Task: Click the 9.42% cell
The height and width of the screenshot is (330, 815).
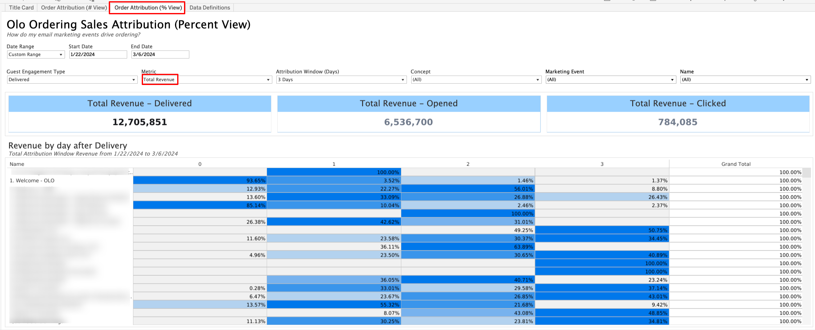Action: click(x=602, y=305)
